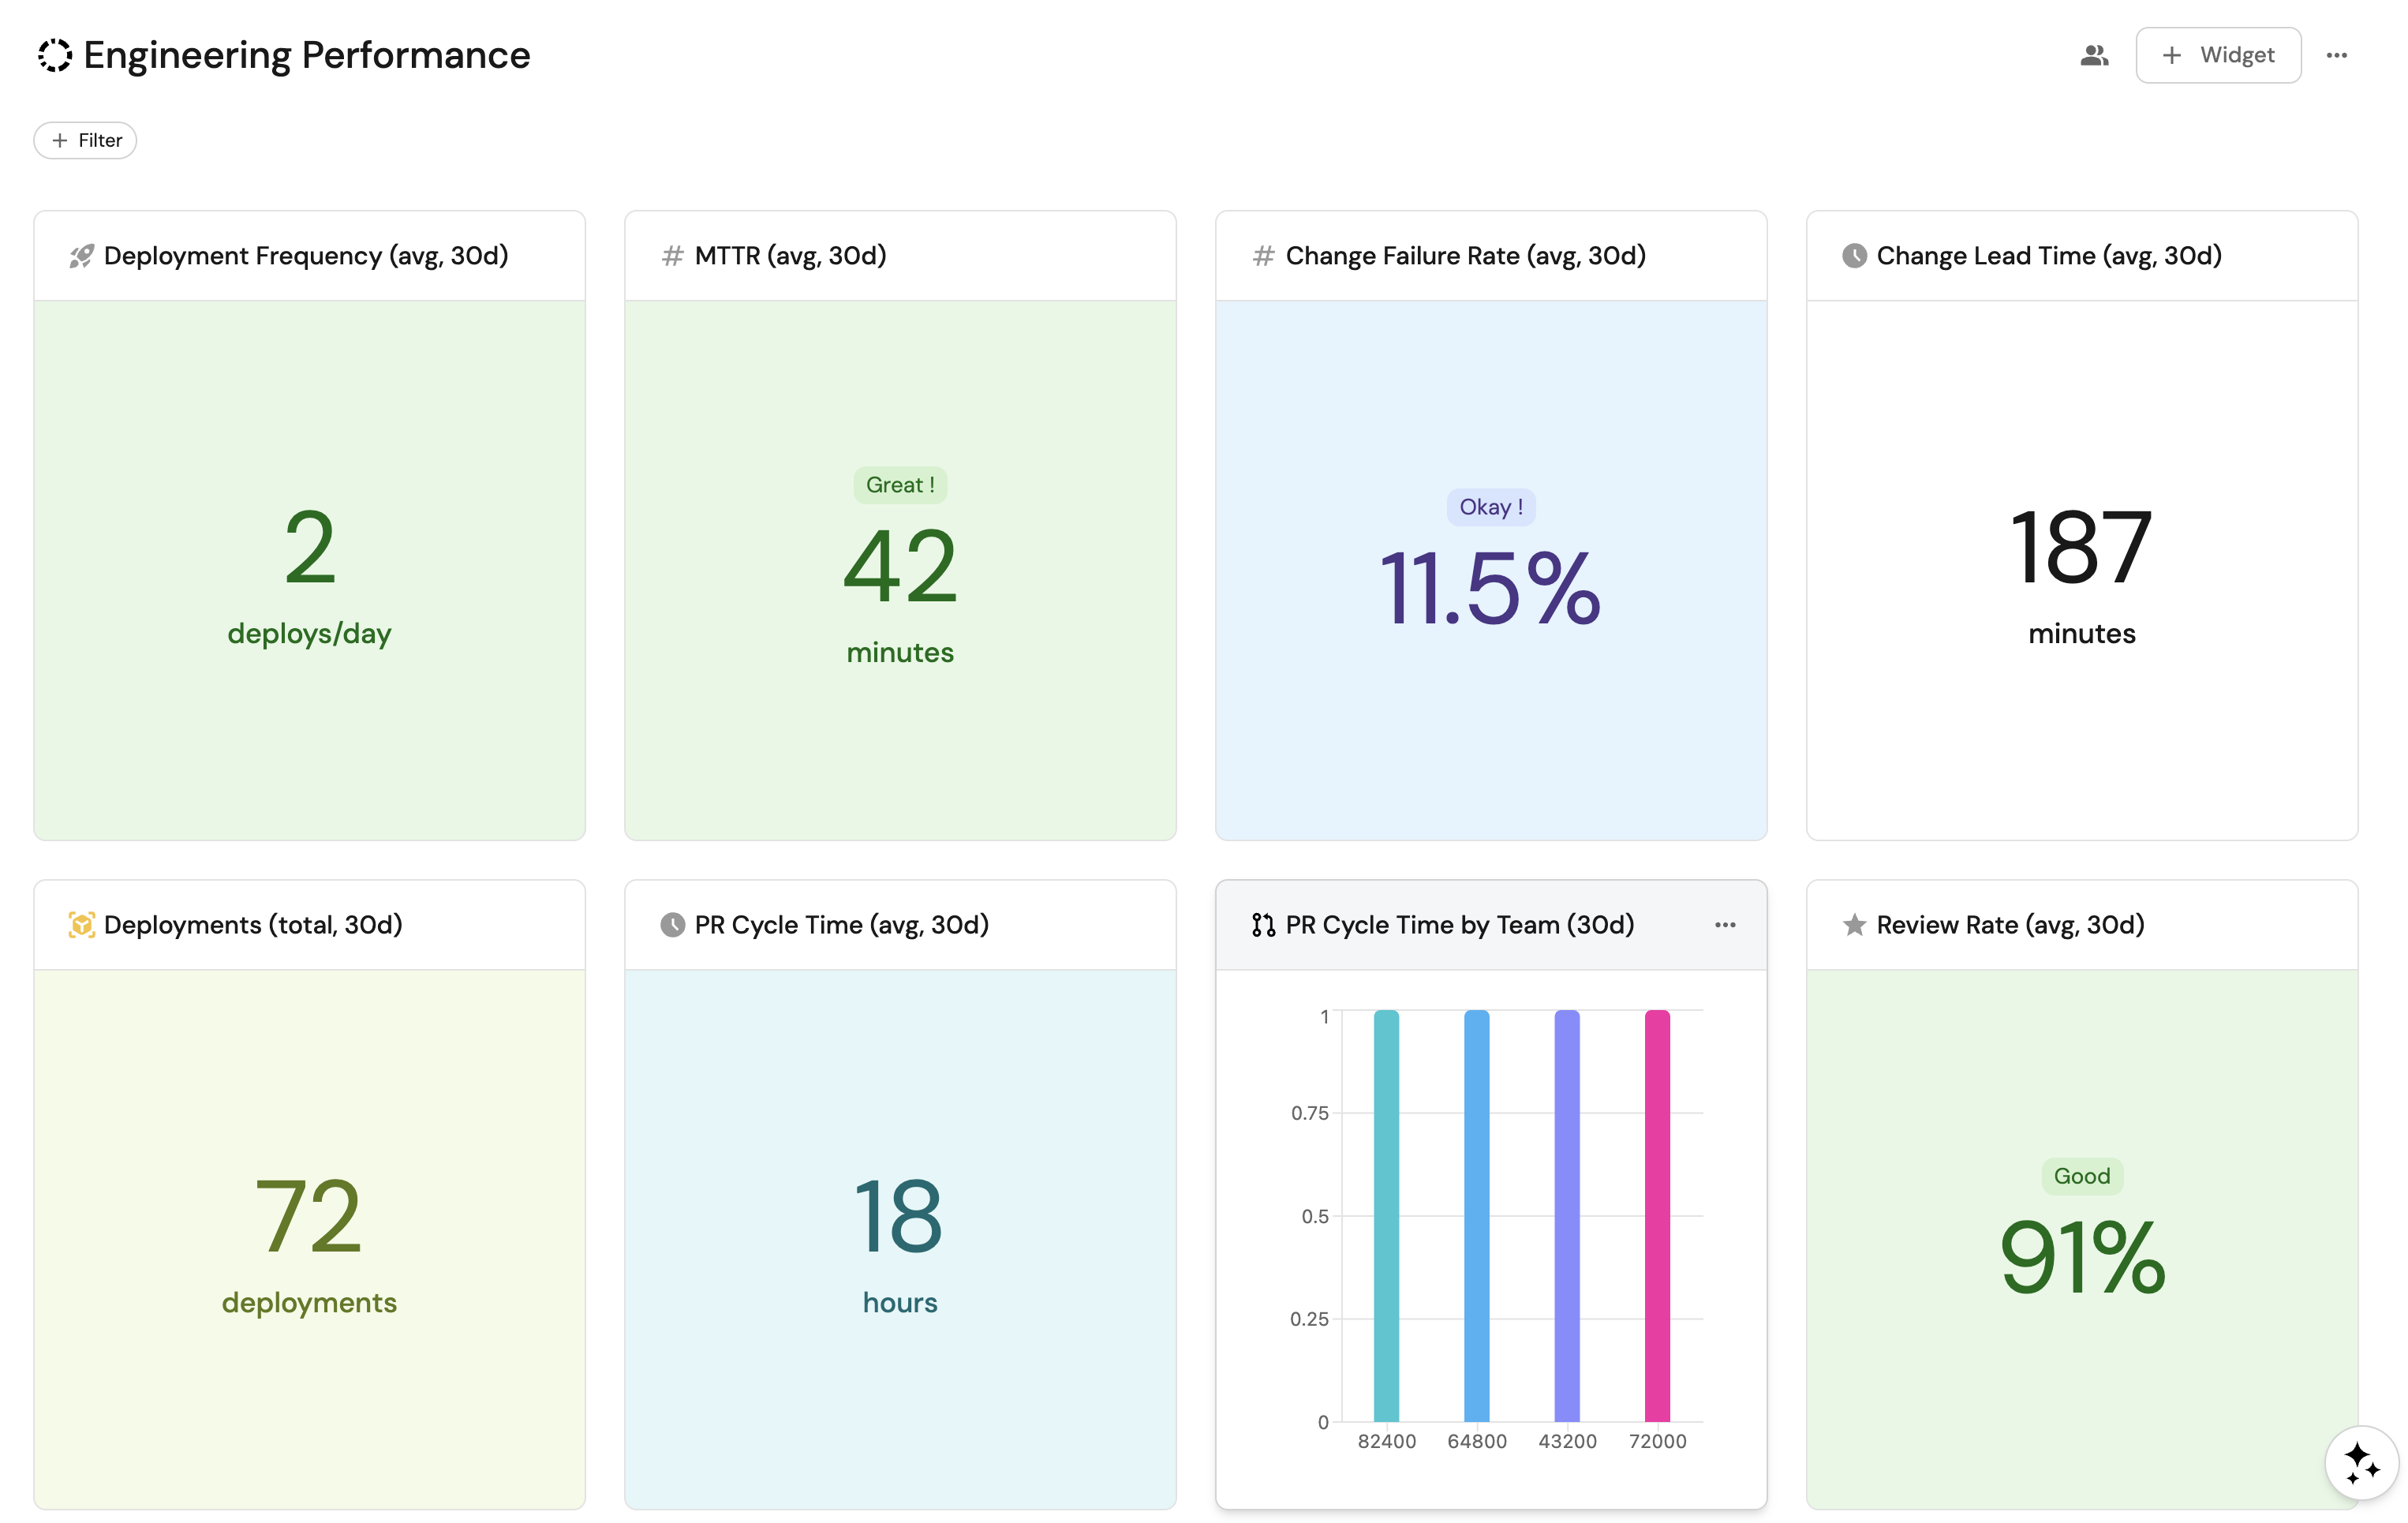Screen dimensions: 2408x1523
Task: Click the teal 82400 bar in chart
Action: coord(1386,1215)
